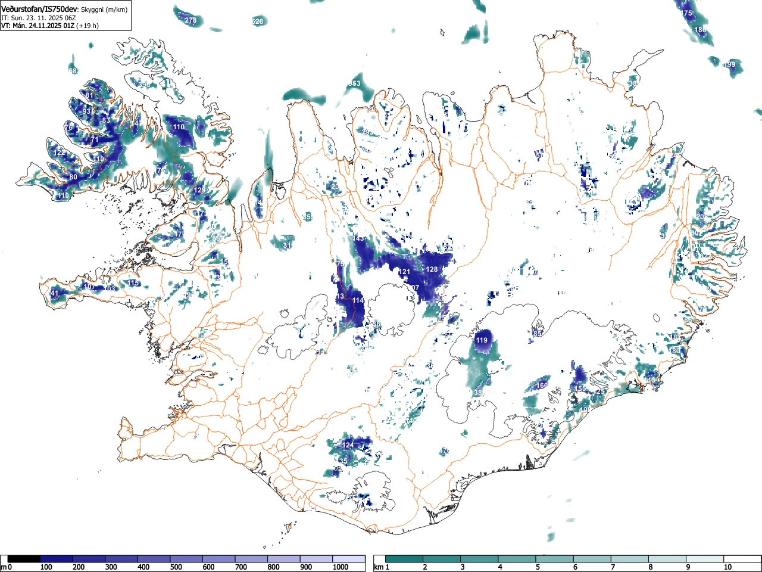Select the 5–6 km legend swatch
This screenshot has width=762, height=572.
[x=554, y=559]
